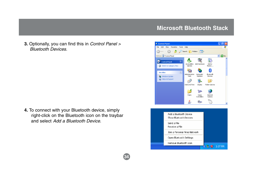Open the Game Controllers icon
This screenshot has width=253, height=176.
[200, 93]
